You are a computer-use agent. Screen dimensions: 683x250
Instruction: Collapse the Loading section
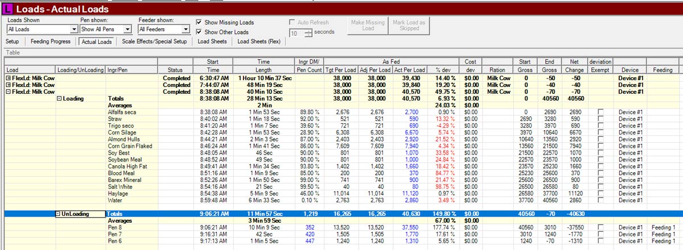point(60,99)
